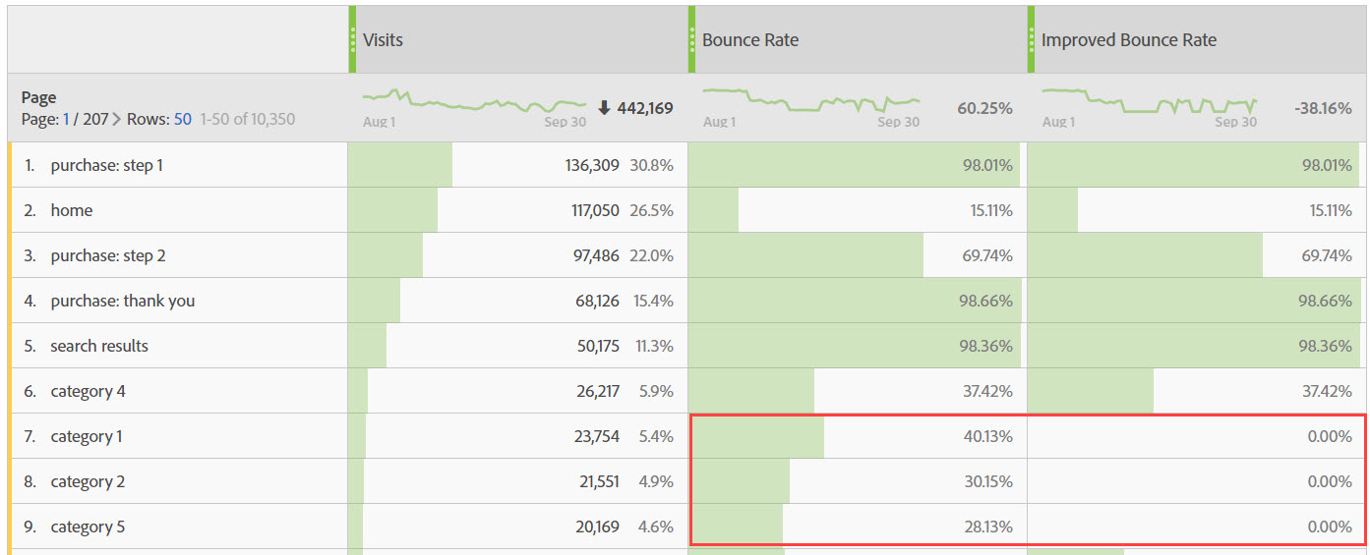Select the 'search results' row item
The image size is (1370, 555).
(99, 346)
